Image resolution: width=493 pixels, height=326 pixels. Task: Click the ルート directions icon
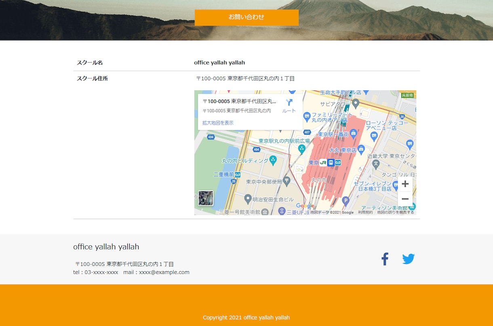(289, 106)
